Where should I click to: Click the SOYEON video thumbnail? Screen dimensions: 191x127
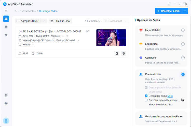click(x=111, y=38)
